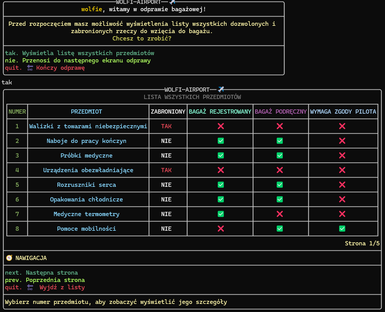Click red TAK value in Walizki row

click(x=166, y=126)
